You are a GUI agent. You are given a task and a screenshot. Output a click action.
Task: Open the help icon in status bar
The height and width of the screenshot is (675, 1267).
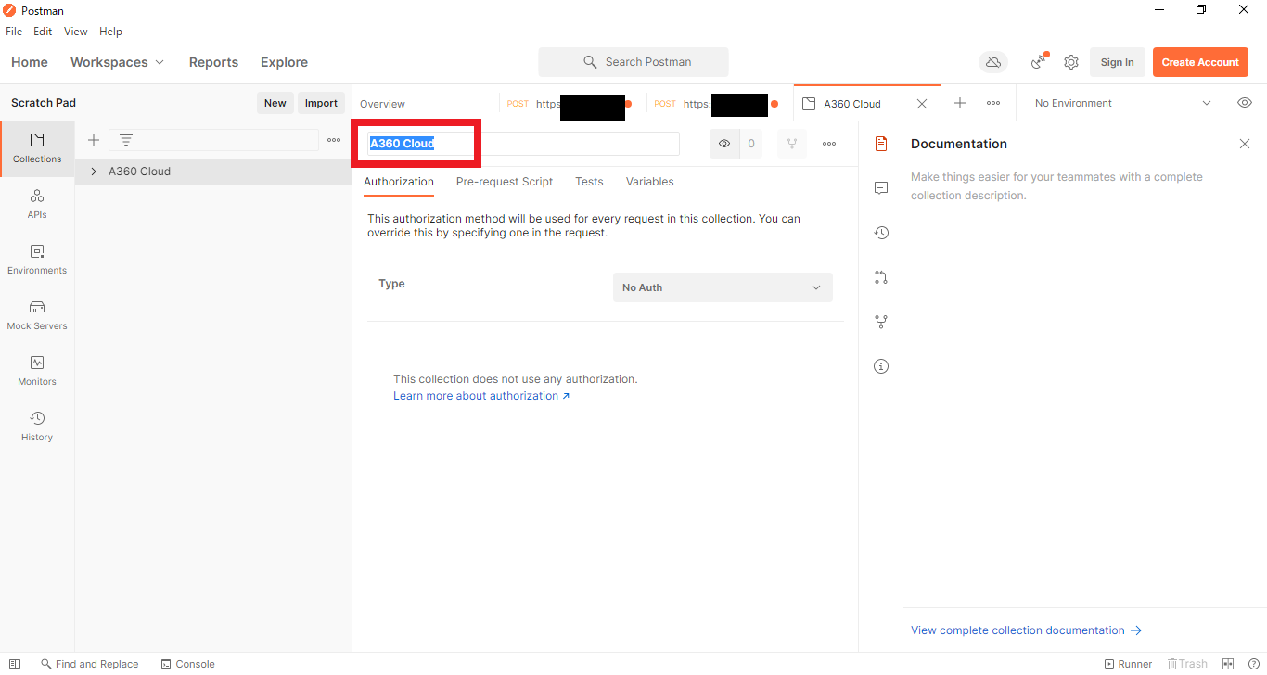click(1253, 664)
